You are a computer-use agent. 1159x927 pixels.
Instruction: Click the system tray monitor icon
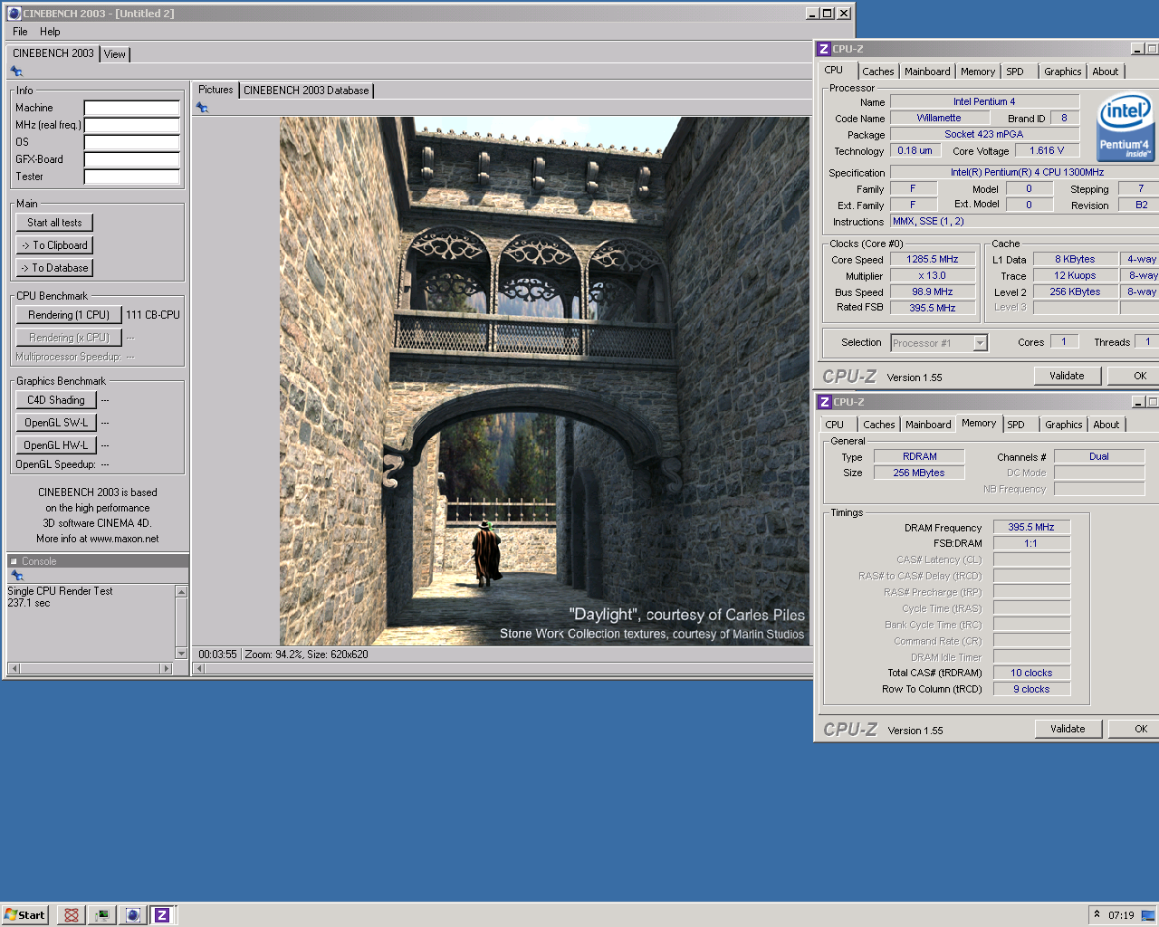(1147, 915)
